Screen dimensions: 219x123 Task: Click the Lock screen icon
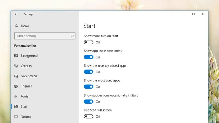(x=16, y=76)
